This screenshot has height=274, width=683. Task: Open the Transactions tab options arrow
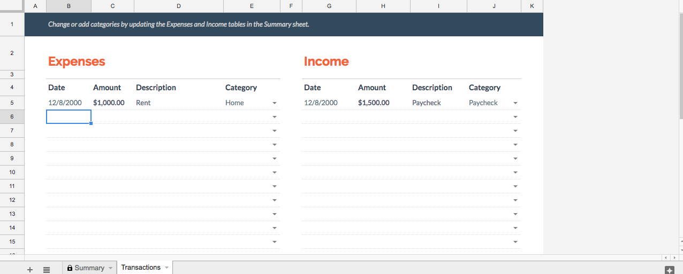[166, 268]
